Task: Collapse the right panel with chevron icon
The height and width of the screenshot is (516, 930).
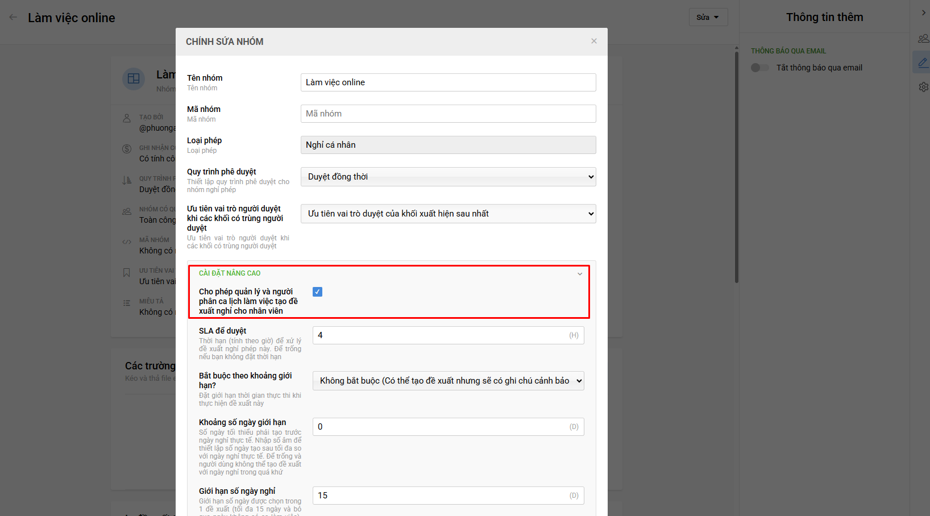Action: (923, 13)
